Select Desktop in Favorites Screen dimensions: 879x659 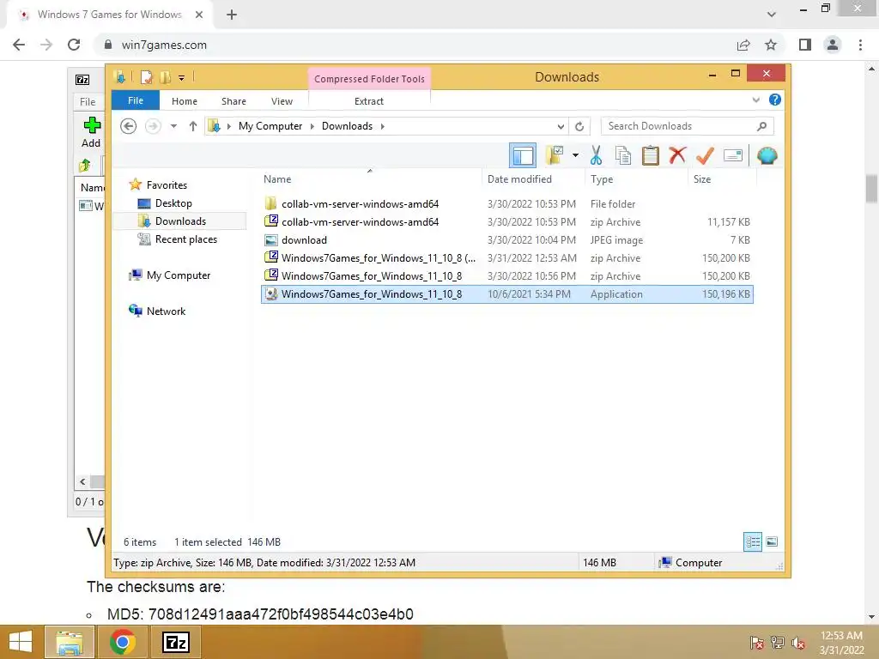[173, 203]
